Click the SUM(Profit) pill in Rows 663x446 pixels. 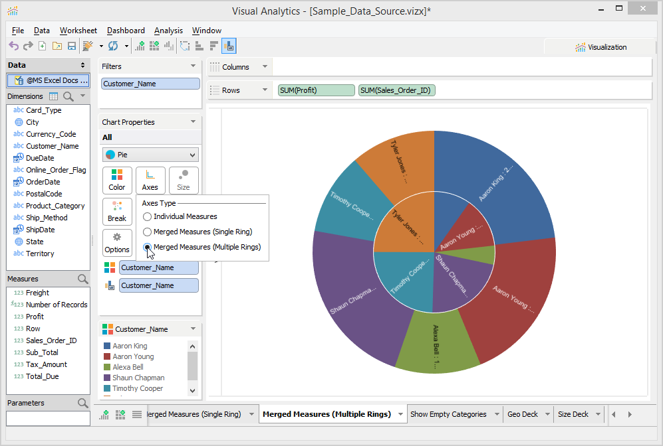tap(316, 90)
